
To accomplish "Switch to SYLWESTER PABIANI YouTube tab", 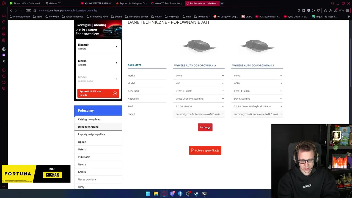I will tap(96, 3).
